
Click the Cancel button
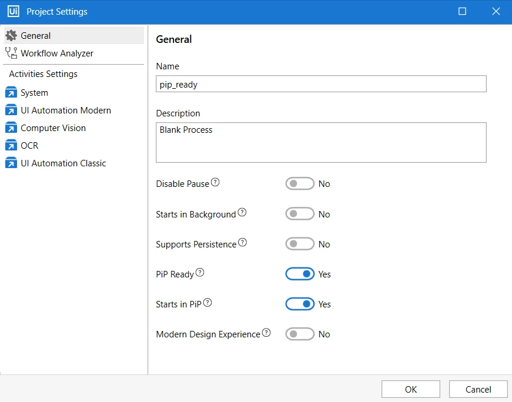(478, 389)
